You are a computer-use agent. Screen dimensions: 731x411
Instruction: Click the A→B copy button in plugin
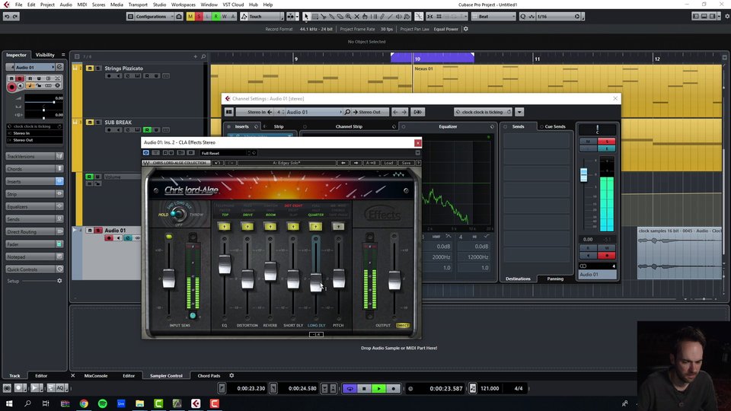pos(371,163)
